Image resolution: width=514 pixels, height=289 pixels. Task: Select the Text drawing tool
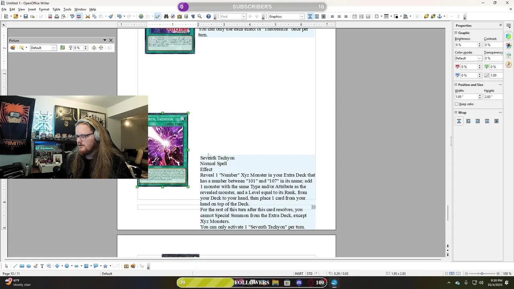coord(42,266)
